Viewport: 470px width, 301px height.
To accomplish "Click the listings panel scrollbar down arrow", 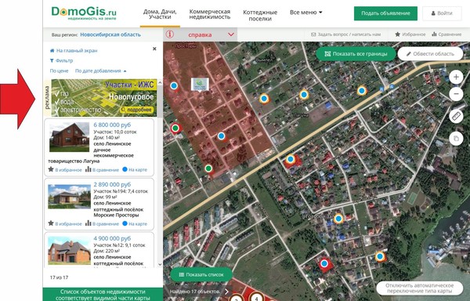I will pos(160,264).
